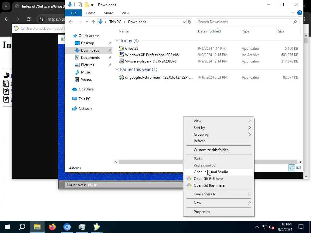Open recent locations dropdown arrow

pyautogui.click(x=87, y=22)
